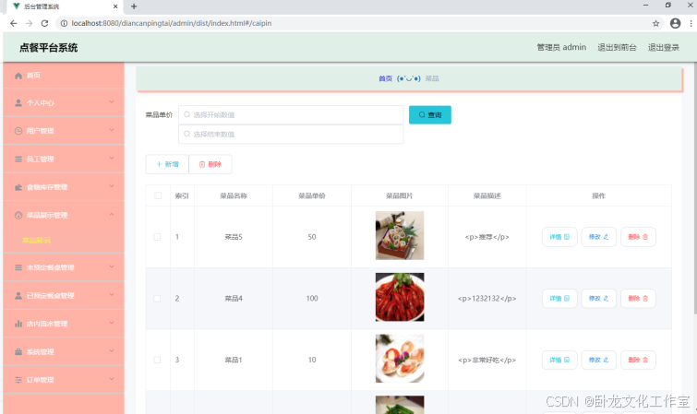Click the home icon in sidebar
697x414 pixels.
(x=18, y=76)
